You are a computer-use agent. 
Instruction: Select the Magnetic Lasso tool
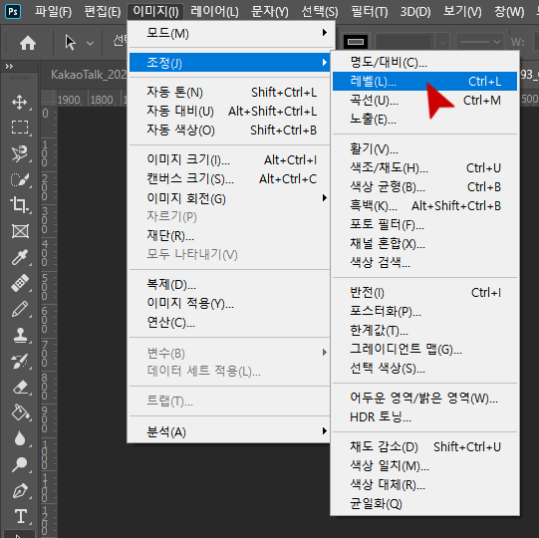point(20,153)
